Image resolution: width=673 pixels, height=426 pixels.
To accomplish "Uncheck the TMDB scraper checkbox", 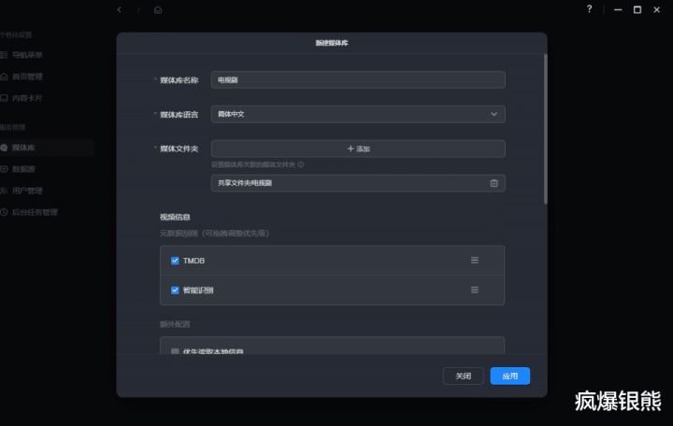I will 175,261.
